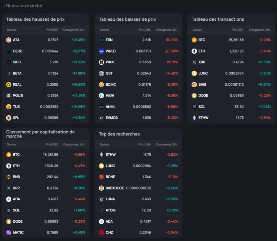Select BCMC change -9.29%

172,84
